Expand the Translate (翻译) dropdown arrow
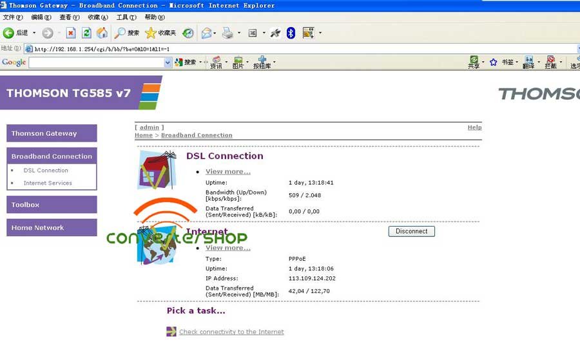 pos(539,62)
